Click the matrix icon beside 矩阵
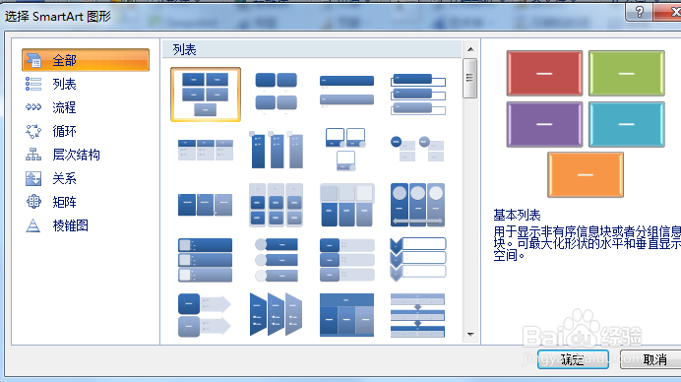Image resolution: width=681 pixels, height=382 pixels. tap(33, 202)
